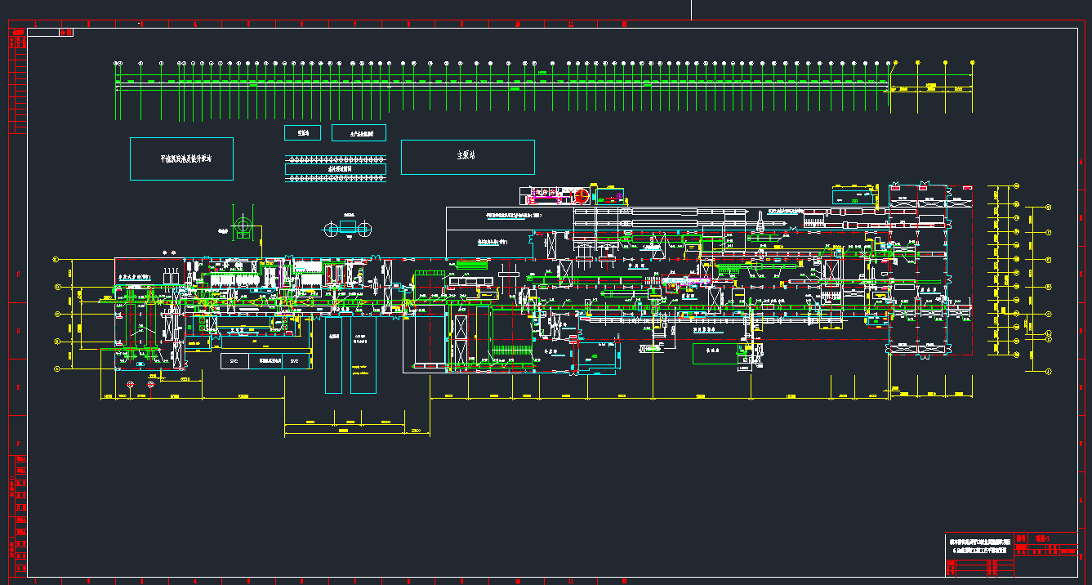Click the small cyan box above the dotted rows
The height and width of the screenshot is (585, 1092).
coord(302,132)
